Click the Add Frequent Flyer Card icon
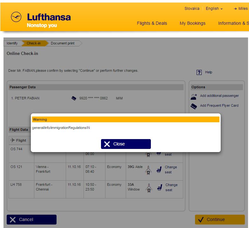This screenshot has width=249, height=228. (x=194, y=106)
